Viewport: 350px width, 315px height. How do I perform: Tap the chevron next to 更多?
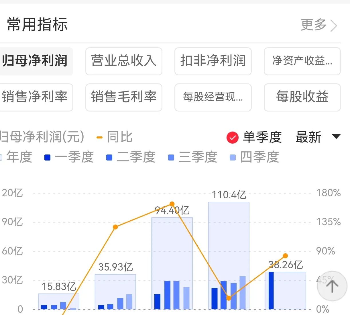coord(334,25)
